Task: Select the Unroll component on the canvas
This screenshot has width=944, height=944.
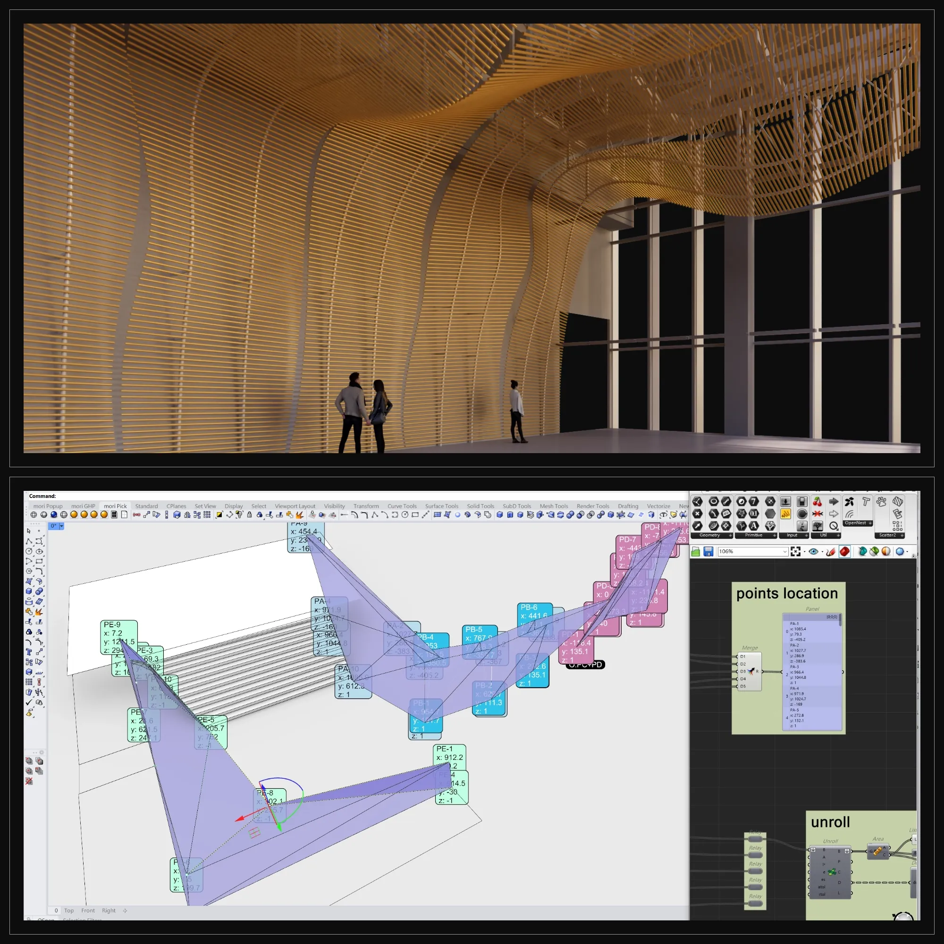Action: coord(831,872)
